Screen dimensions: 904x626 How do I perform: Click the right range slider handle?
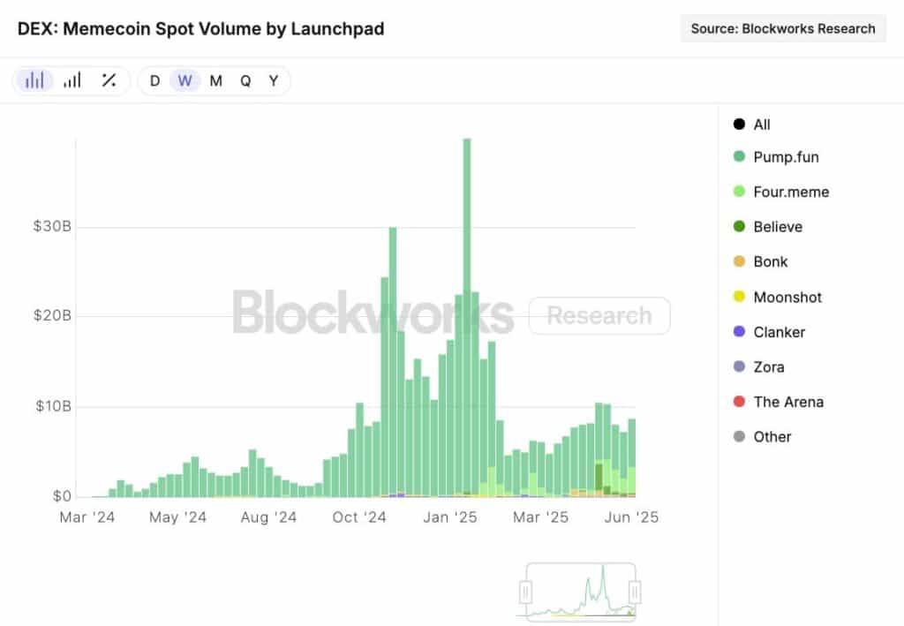[x=635, y=592]
